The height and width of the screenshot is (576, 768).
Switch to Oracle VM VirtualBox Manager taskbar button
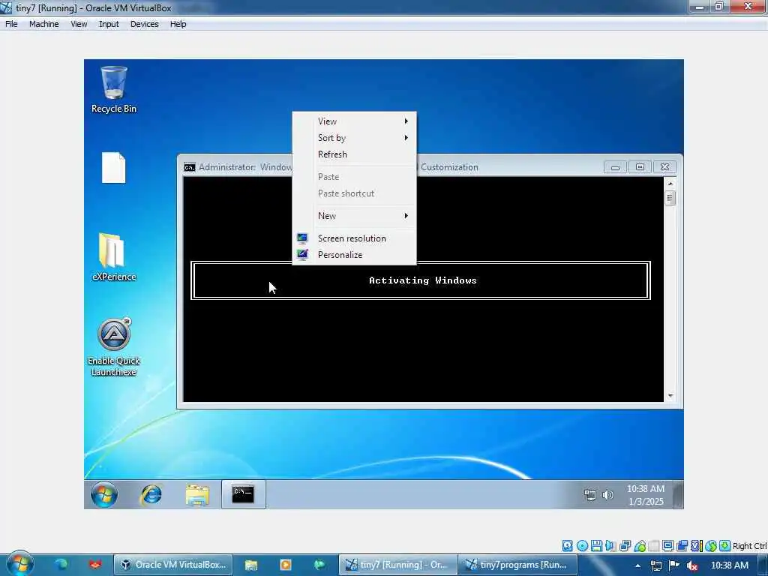coord(173,565)
